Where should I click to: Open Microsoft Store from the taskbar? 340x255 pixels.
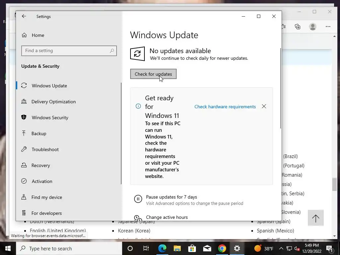coord(192,248)
